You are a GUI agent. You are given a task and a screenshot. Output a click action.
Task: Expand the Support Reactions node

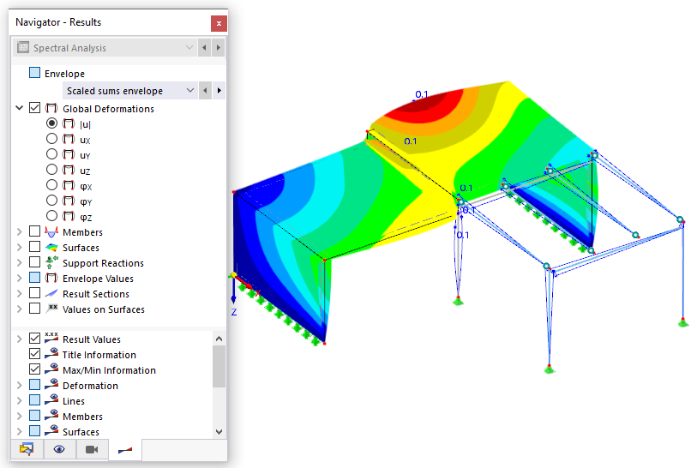click(x=20, y=262)
